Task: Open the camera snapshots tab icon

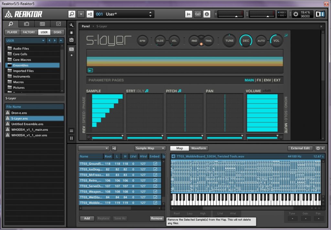Action: pyautogui.click(x=27, y=24)
